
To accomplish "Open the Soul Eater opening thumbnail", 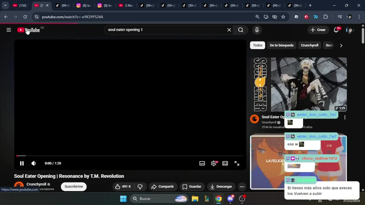I will click(298, 84).
